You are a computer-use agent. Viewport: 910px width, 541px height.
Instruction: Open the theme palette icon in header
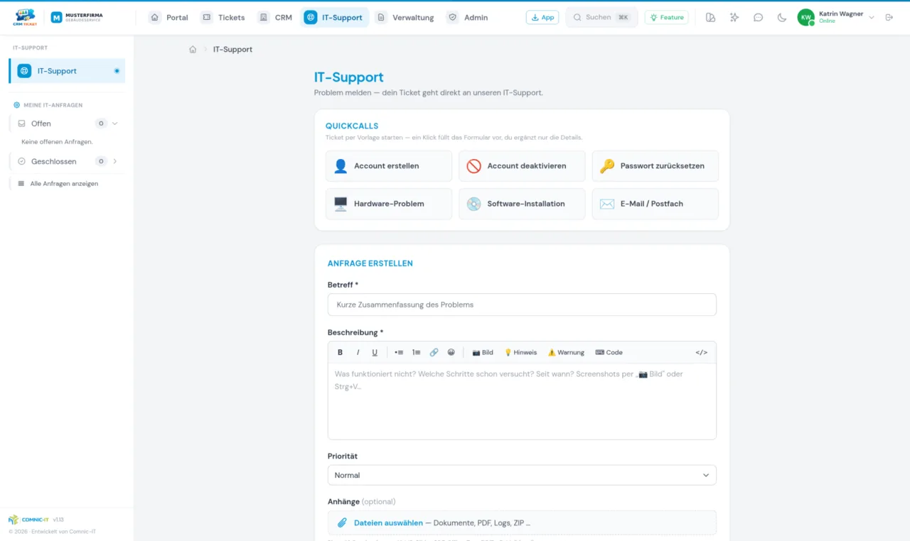coord(710,17)
